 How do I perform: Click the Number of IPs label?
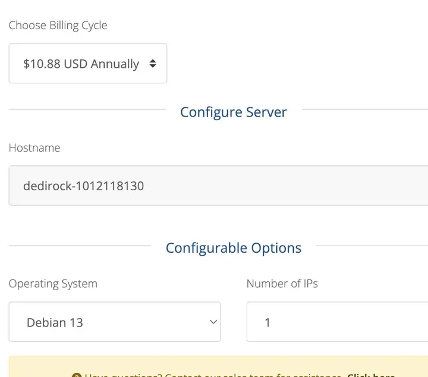click(282, 284)
